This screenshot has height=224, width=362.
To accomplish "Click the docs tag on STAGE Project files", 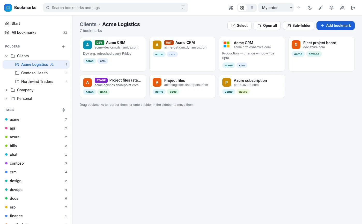I will point(104,92).
